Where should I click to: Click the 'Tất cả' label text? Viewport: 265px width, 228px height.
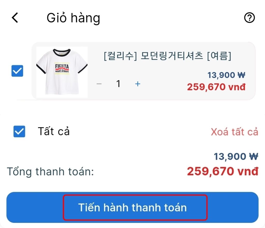point(54,131)
